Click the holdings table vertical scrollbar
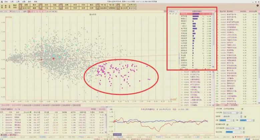260x140 pixels. pyautogui.click(x=105, y=123)
